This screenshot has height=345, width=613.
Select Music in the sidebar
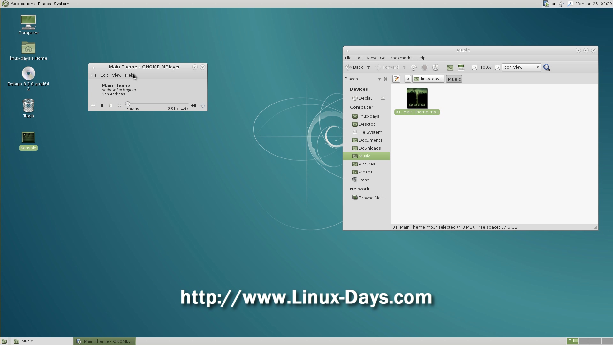367,156
